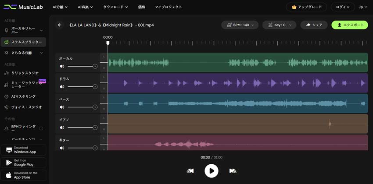The height and width of the screenshot is (184, 373).
Task: Click the 00:00 / 01:00 time display
Action: click(212, 157)
